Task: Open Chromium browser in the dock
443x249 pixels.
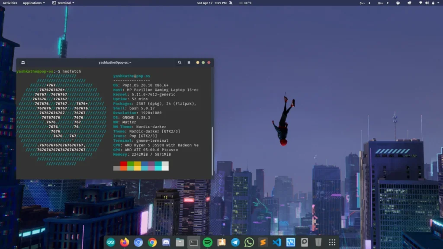Action: click(x=138, y=242)
